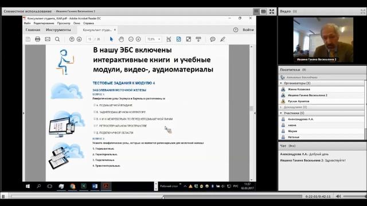The height and width of the screenshot is (206, 367).
Task: Click the Full screen mode icon in Acrobat
Action: [x=189, y=39]
